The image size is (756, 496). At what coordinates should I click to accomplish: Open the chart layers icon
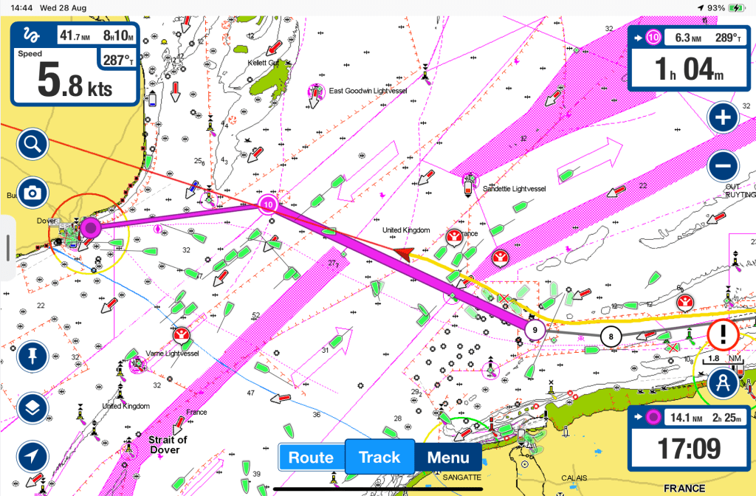pos(32,407)
